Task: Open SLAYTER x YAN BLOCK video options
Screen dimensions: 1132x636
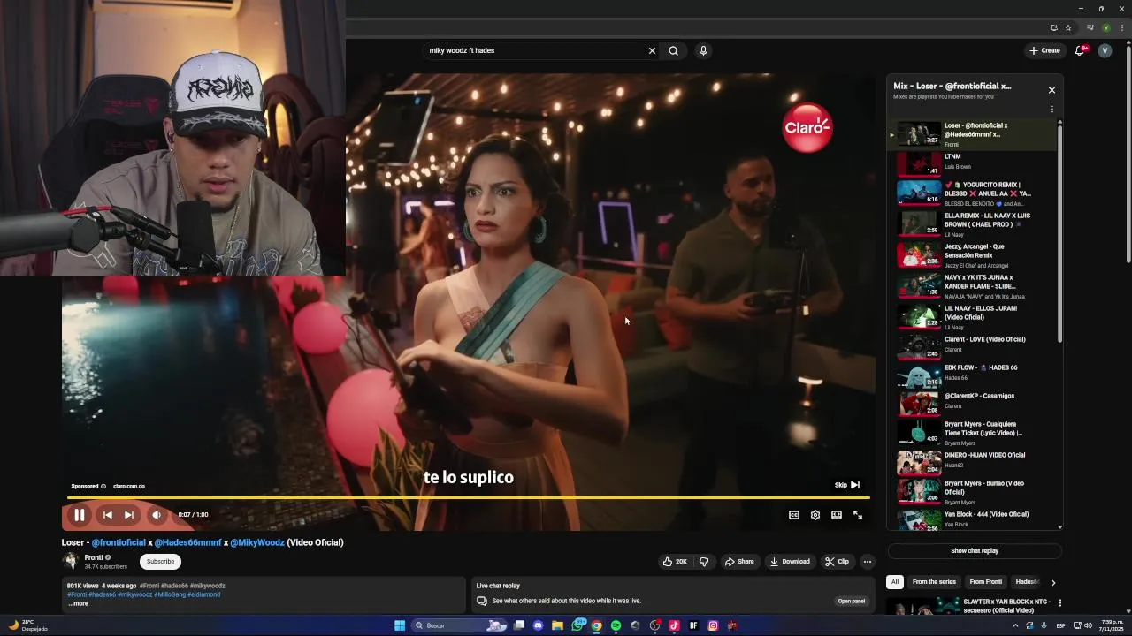Action: pos(1060,603)
